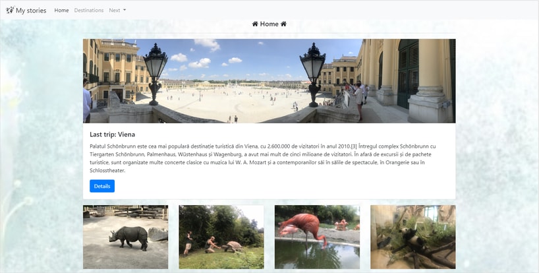
Task: Click the My stories logo icon
Action: (x=10, y=10)
